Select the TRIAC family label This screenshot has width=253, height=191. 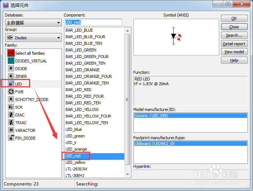21,123
